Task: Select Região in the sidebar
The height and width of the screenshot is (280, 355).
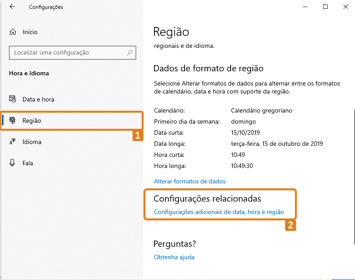Action: pyautogui.click(x=32, y=121)
